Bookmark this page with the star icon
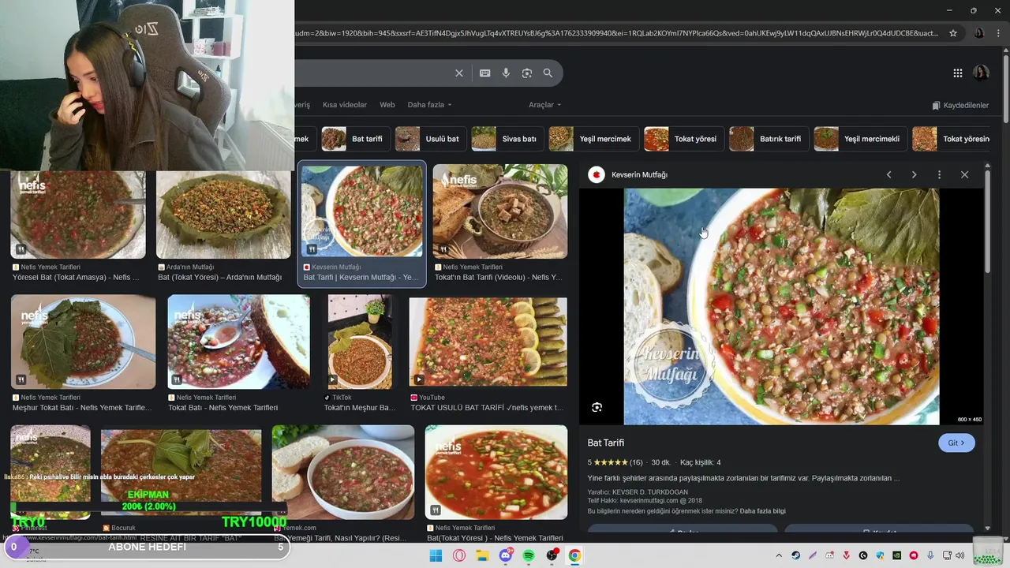This screenshot has height=568, width=1010. click(x=953, y=33)
